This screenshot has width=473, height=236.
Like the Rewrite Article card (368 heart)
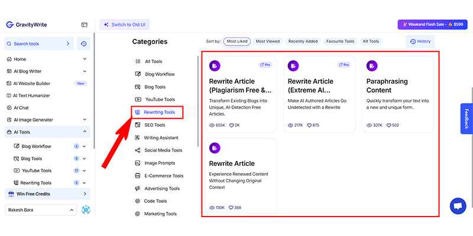(231, 208)
